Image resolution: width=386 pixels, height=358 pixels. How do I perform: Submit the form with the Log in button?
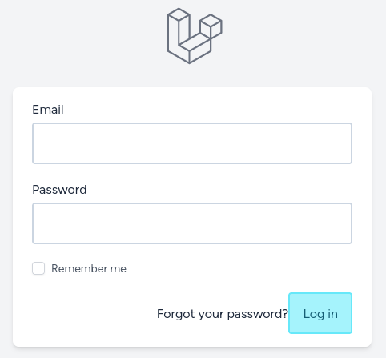(320, 313)
